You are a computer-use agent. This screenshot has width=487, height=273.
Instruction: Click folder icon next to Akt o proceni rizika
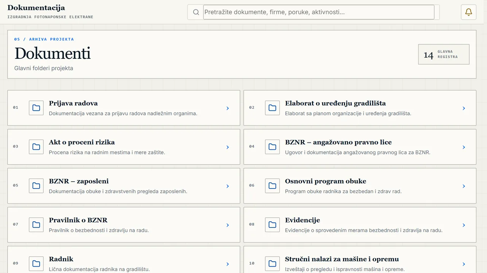coord(36,147)
